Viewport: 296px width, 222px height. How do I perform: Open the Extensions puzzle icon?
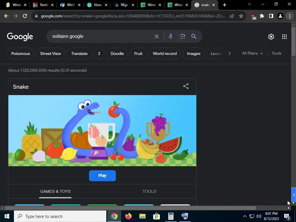tap(262, 16)
